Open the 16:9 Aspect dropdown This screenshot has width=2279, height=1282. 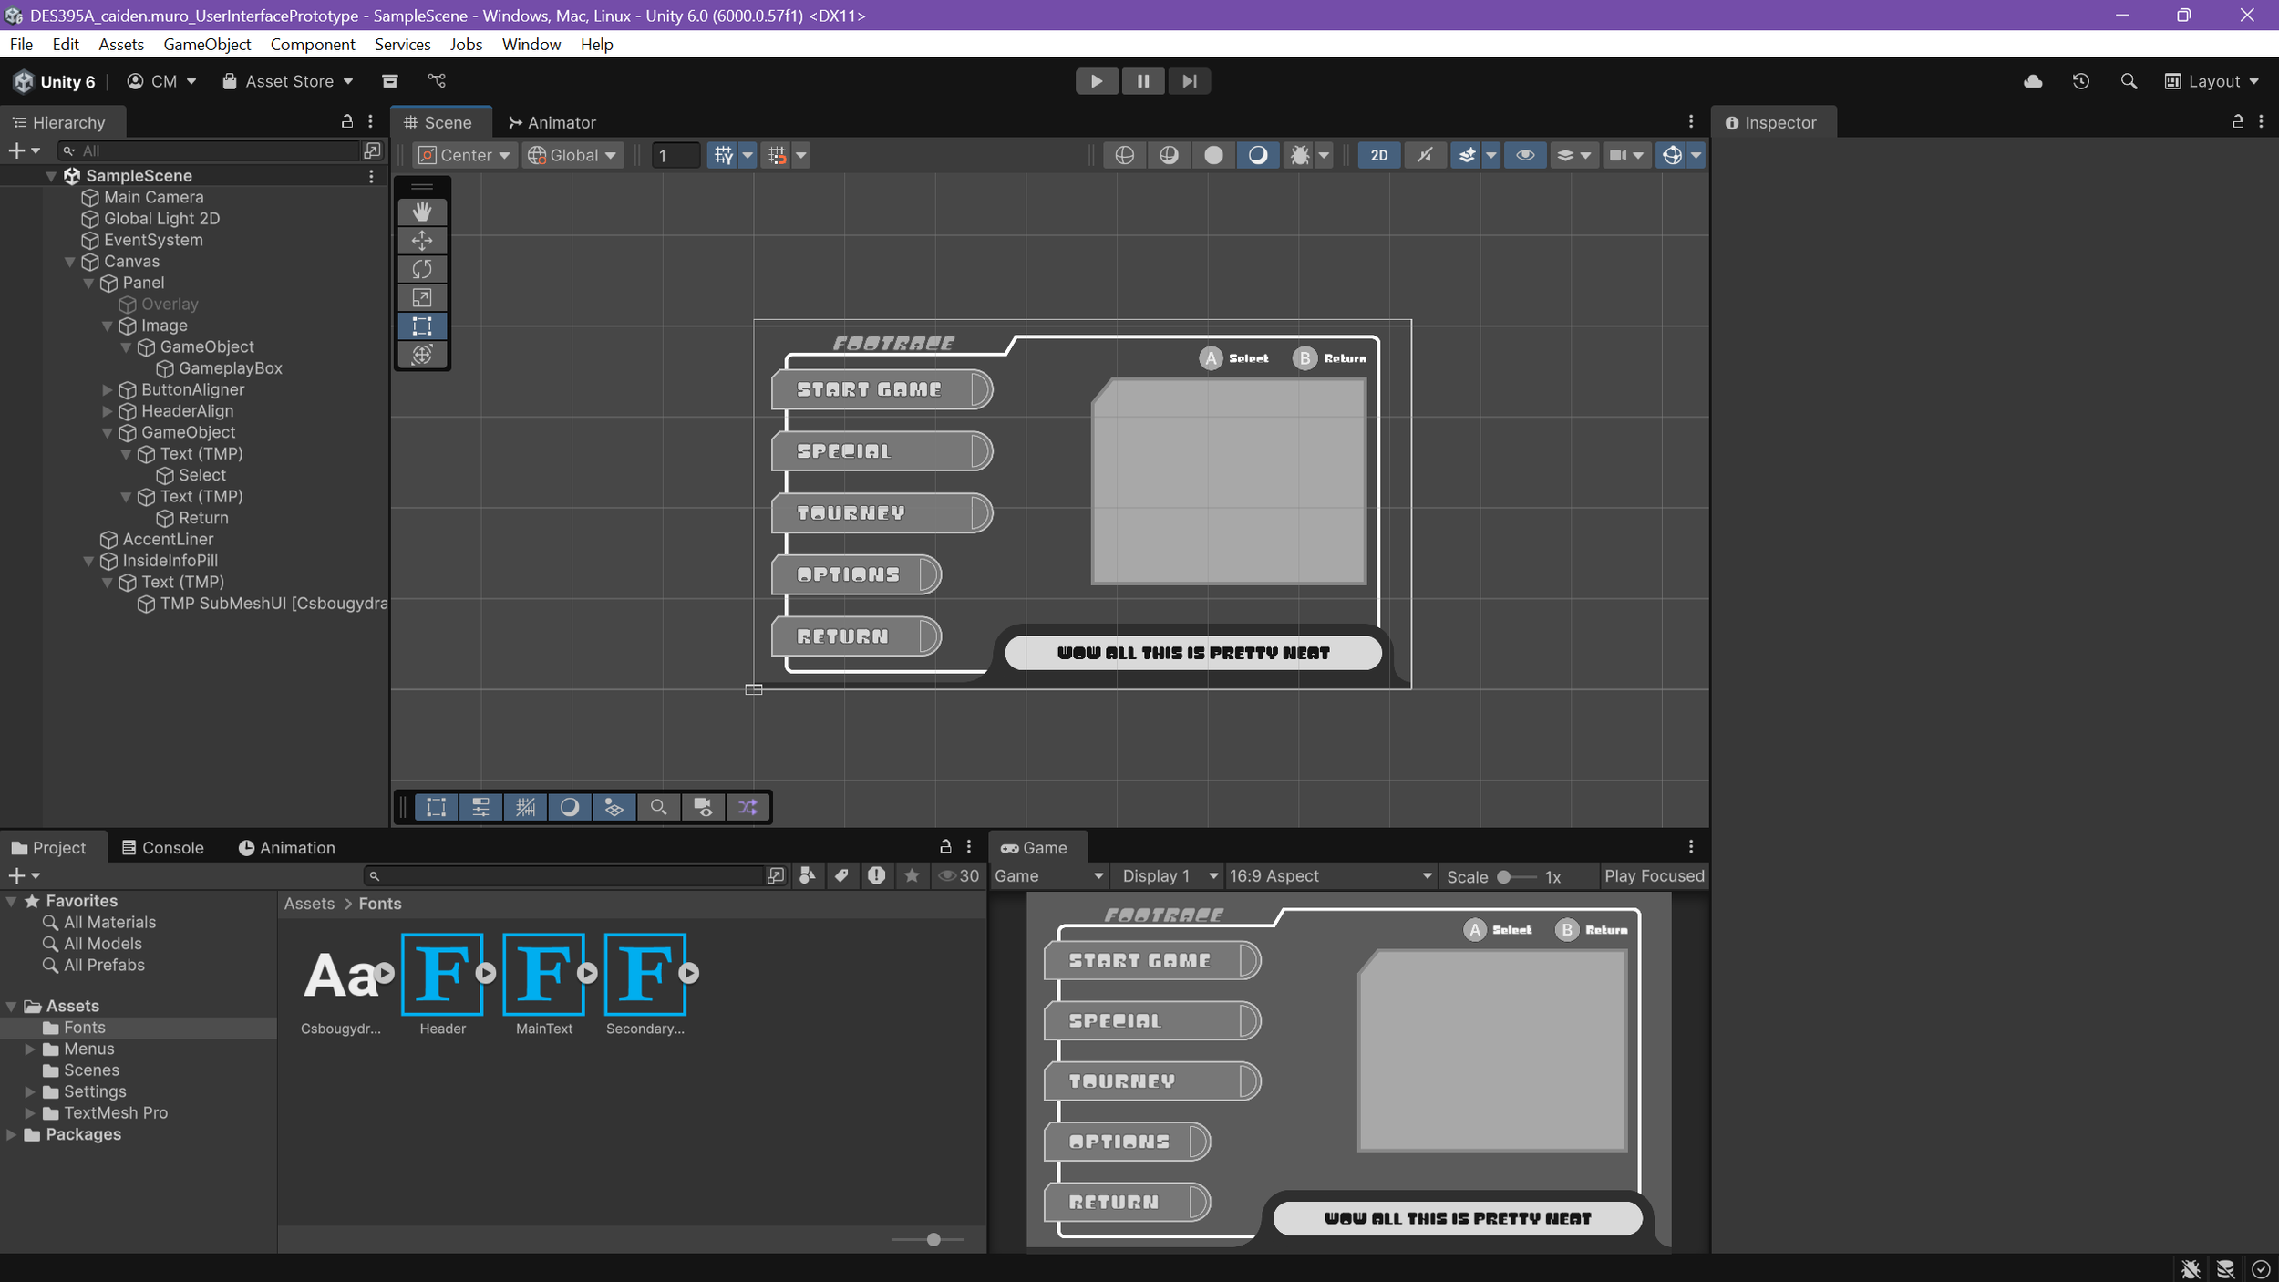click(1331, 876)
